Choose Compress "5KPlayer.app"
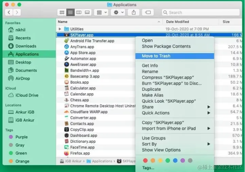The width and height of the screenshot is (245, 172). [175, 78]
